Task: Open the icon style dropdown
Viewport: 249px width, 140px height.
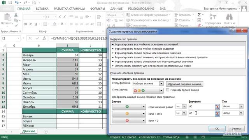Action: coord(161,91)
